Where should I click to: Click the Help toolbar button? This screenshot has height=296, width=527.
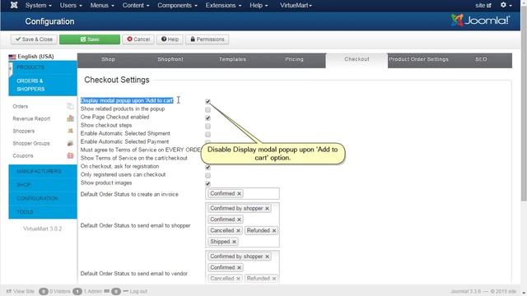[x=170, y=39]
